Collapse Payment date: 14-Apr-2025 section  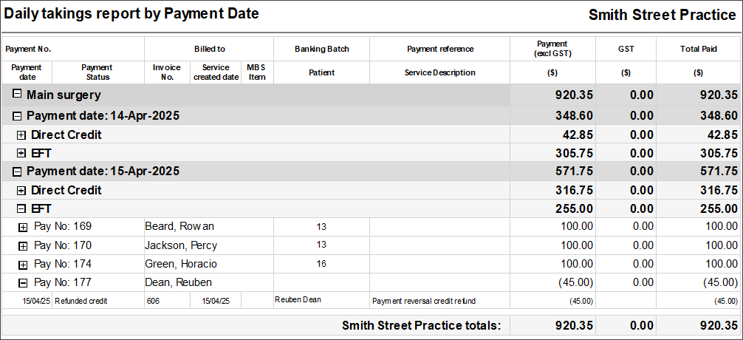[17, 116]
